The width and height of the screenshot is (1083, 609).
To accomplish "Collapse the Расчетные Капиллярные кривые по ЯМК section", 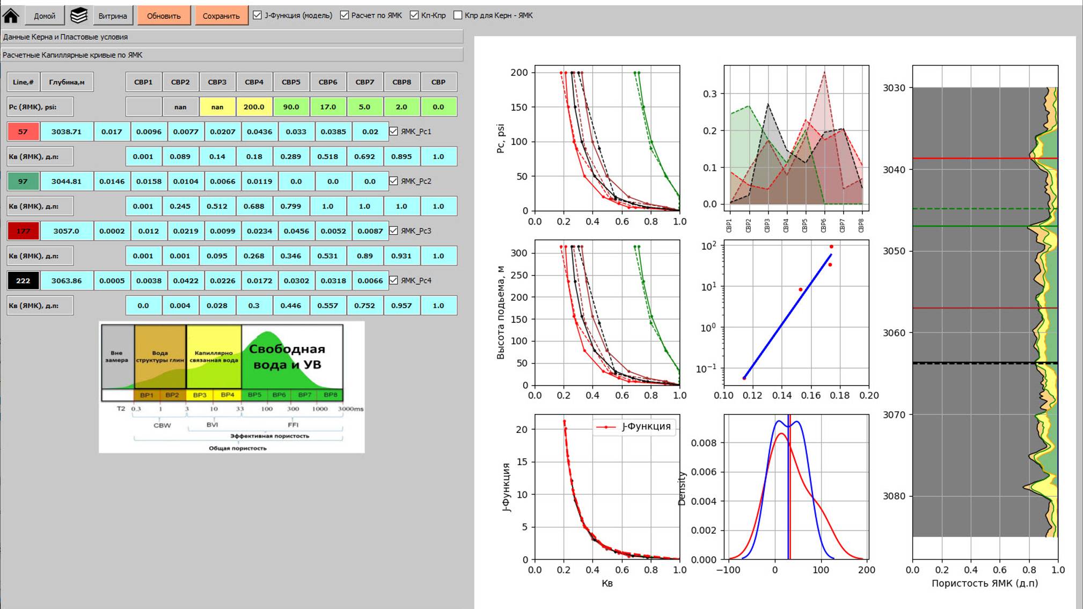I will [232, 55].
